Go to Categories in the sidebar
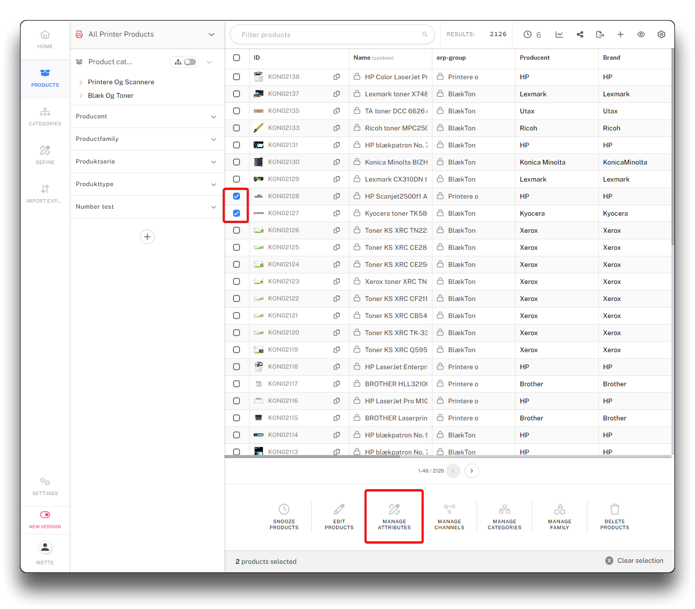This screenshot has width=695, height=609. click(x=45, y=116)
